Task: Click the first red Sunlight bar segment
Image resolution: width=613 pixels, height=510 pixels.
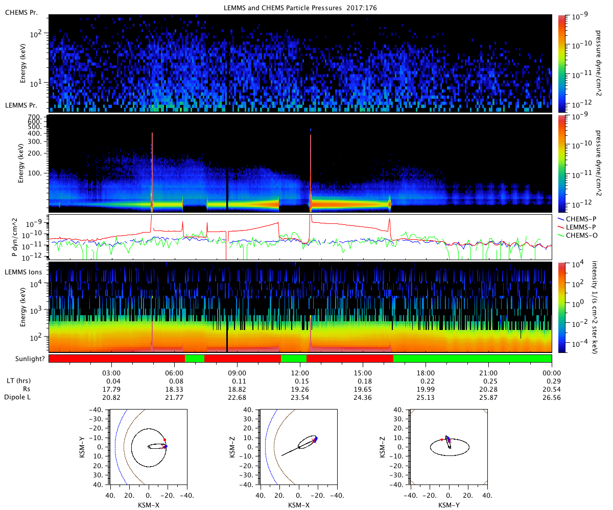Action: 116,358
